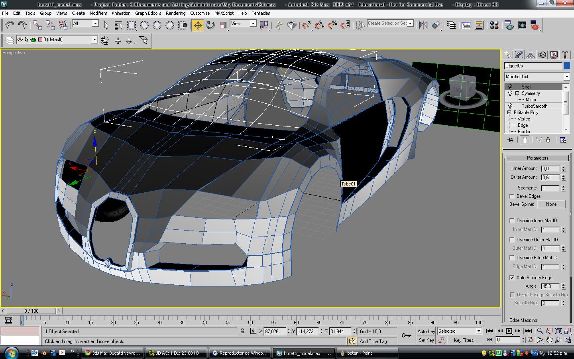The image size is (574, 359).
Task: Click the Quick Render teapot icon
Action: 535,26
